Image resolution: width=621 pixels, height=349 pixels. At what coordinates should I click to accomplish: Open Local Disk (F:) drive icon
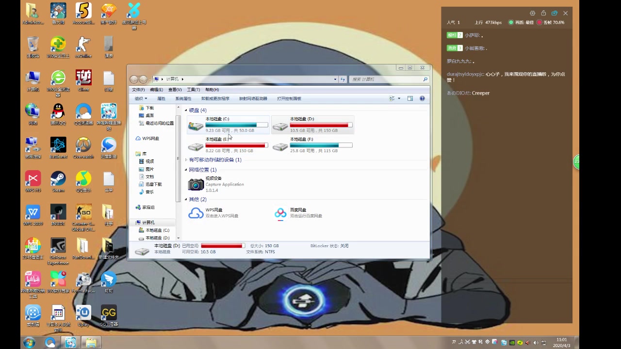(280, 146)
